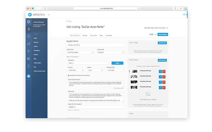
Task: Open the Listing Level Diamond dropdown
Action: pyautogui.click(x=111, y=52)
